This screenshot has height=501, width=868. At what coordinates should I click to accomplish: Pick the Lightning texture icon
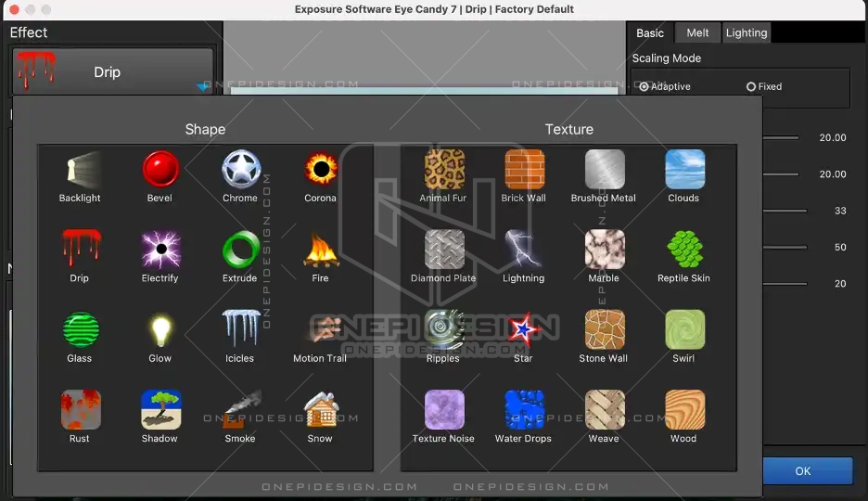(x=524, y=250)
